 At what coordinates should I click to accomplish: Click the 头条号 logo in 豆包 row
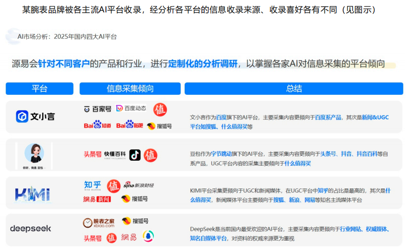point(92,154)
